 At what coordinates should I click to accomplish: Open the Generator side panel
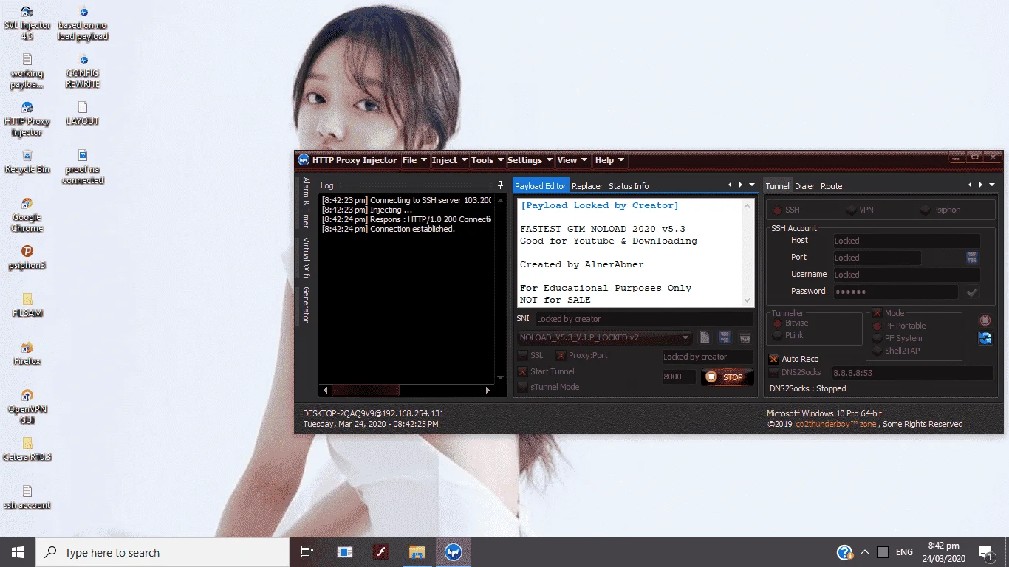pos(306,304)
